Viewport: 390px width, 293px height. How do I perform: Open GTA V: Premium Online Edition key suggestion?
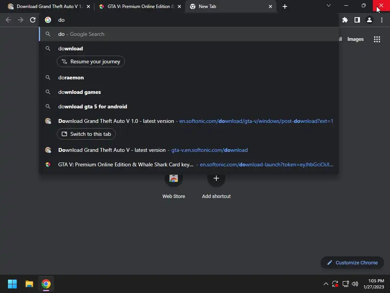point(189,164)
